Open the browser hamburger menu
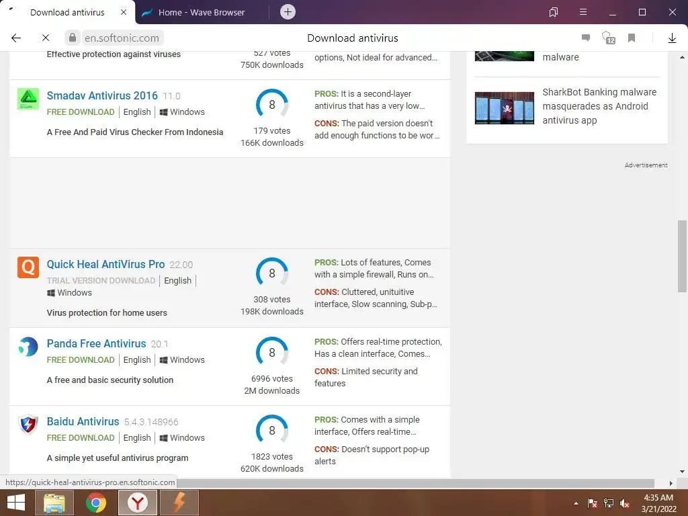Screen dimensions: 688x516 pos(583,12)
